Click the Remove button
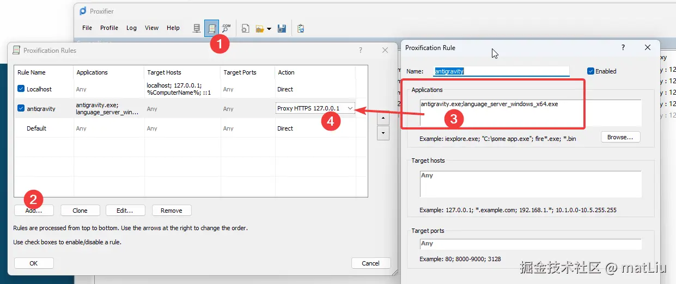Screen dimensions: 676x284 pyautogui.click(x=172, y=210)
